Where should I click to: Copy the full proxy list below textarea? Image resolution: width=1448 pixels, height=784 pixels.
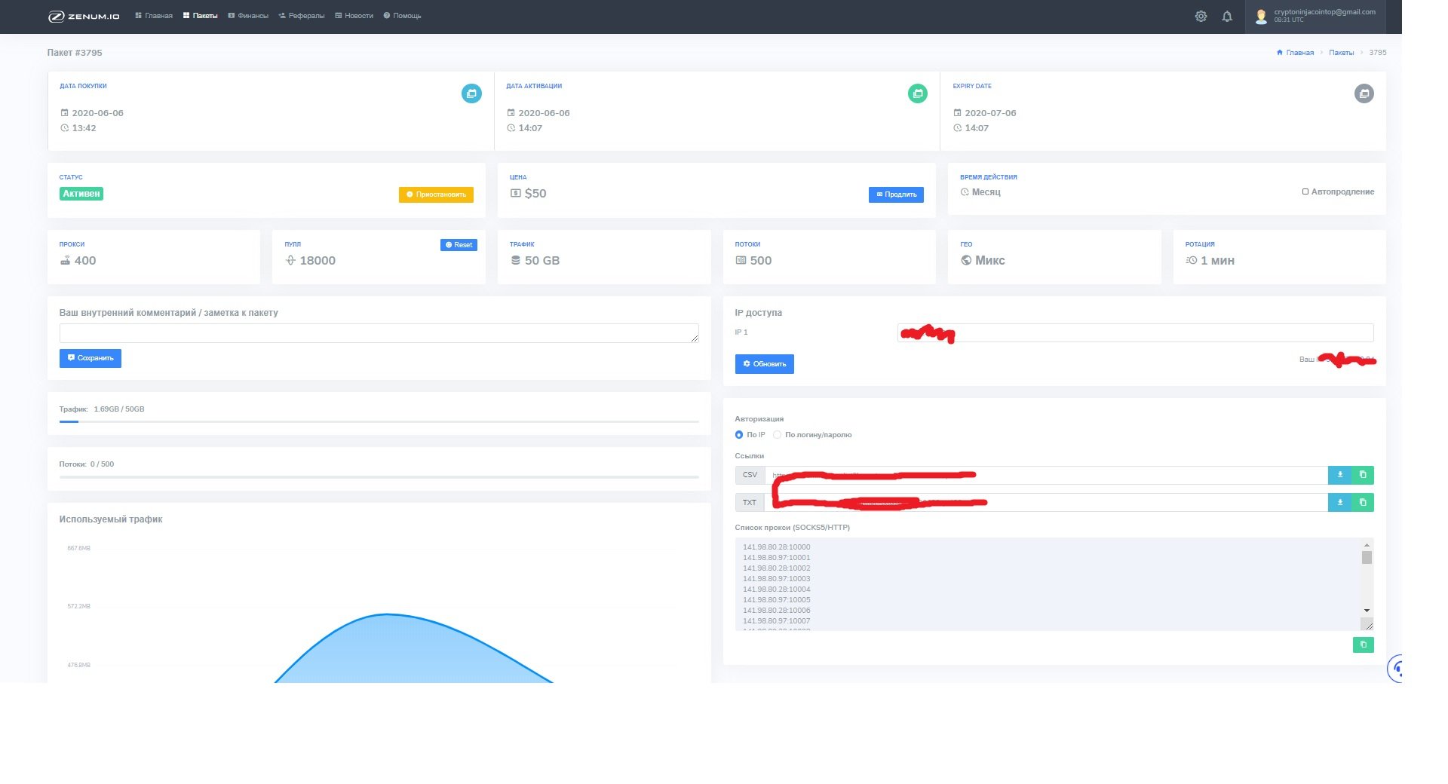click(1363, 645)
